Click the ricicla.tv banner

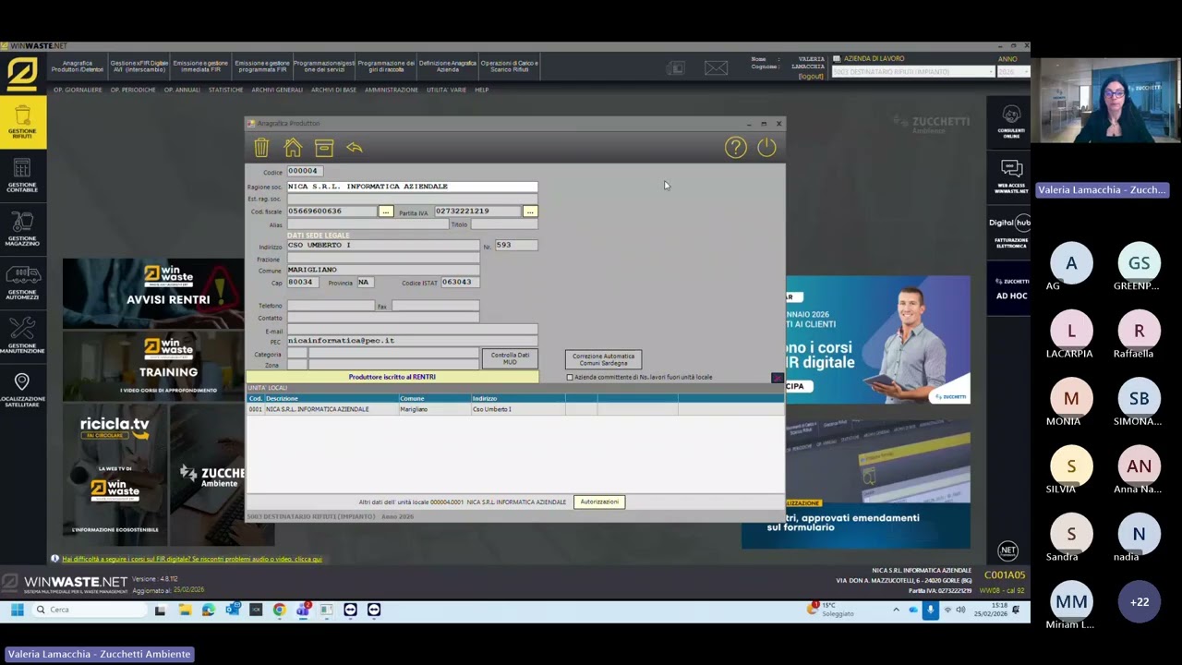(x=115, y=473)
